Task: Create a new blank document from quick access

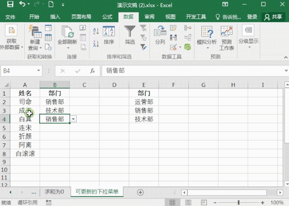Action: pos(51,4)
